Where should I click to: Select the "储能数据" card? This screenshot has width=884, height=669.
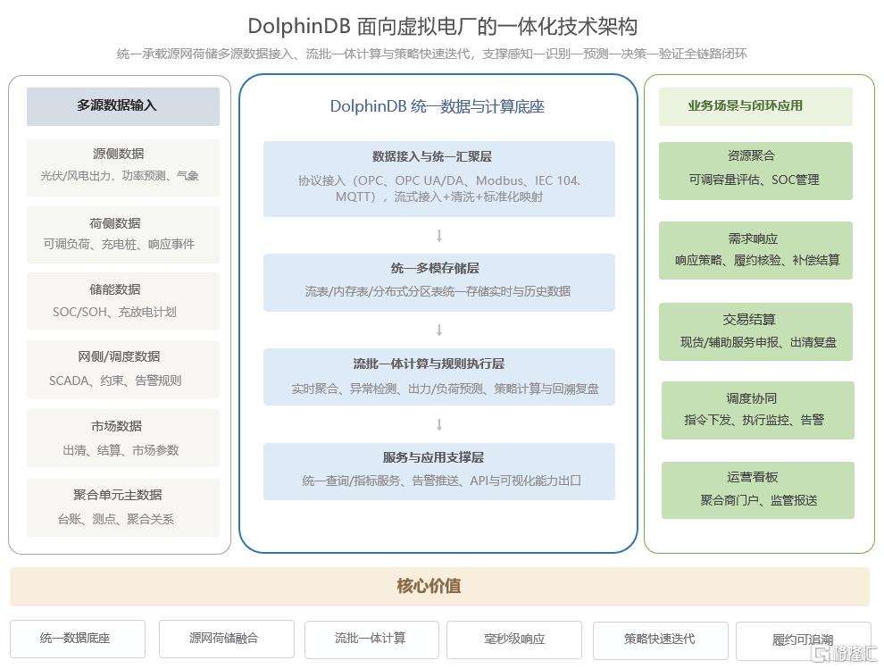coord(123,301)
